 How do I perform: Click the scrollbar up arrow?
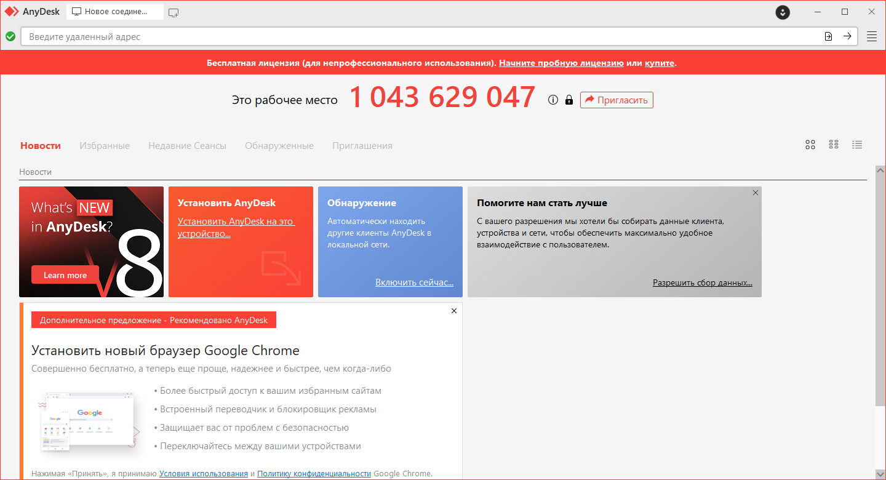pos(880,169)
